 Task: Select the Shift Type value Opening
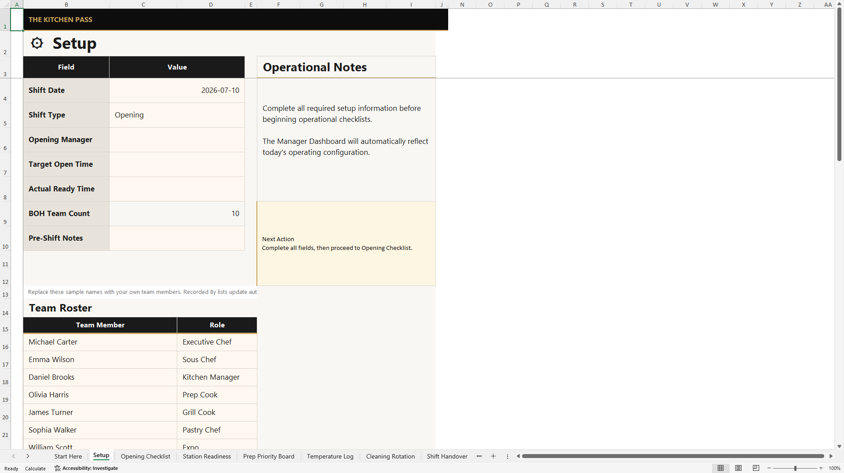pyautogui.click(x=177, y=115)
